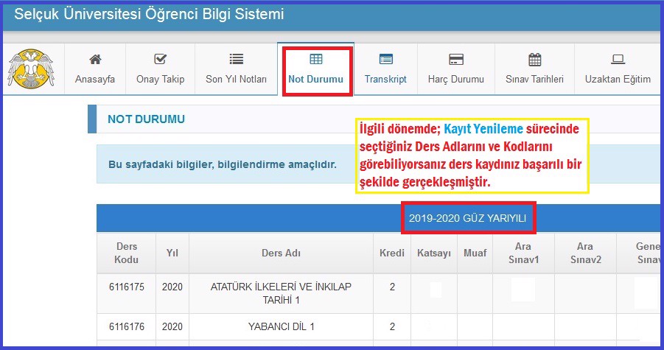664x350 pixels.
Task: Select the ATATÜRK İLKELERİ VE İNKILAP TARİHİ 1 row
Action: click(x=282, y=293)
